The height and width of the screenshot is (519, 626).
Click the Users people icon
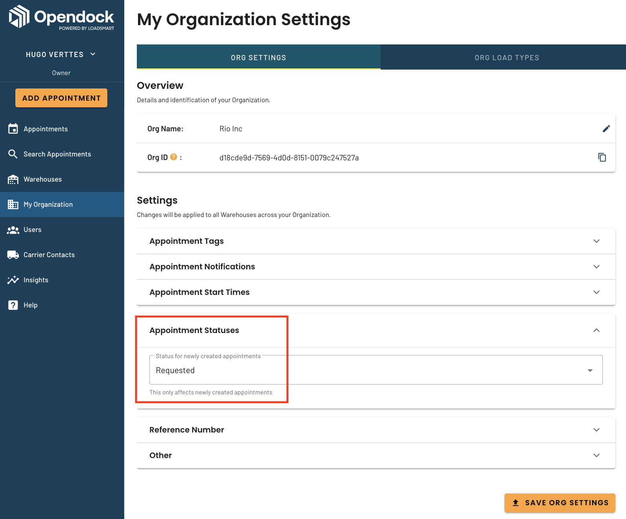pos(13,230)
